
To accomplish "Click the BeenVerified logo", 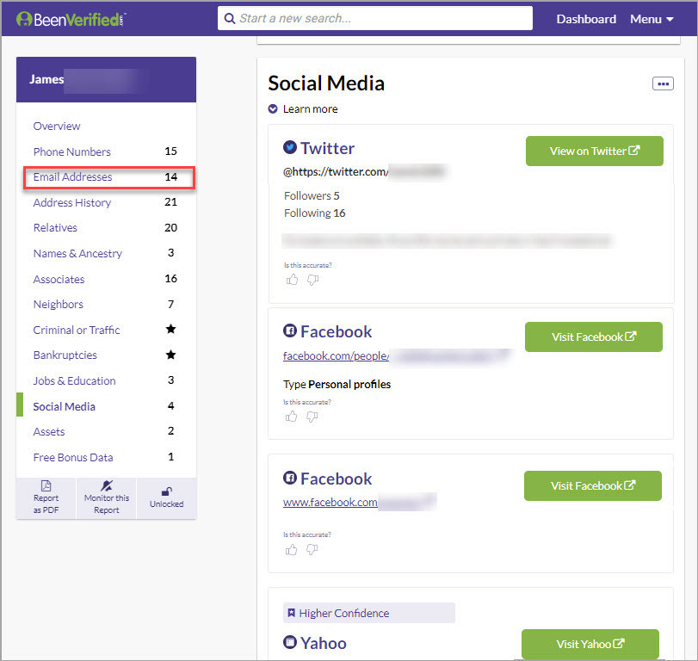I will click(x=71, y=19).
